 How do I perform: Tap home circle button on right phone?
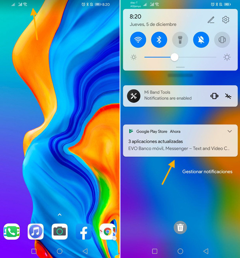[x=180, y=251]
